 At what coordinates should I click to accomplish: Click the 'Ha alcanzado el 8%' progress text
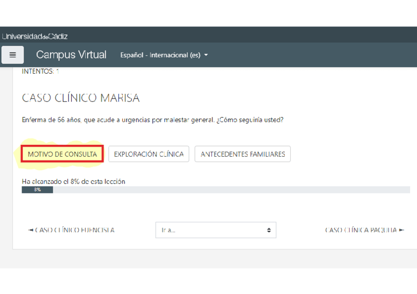(73, 182)
